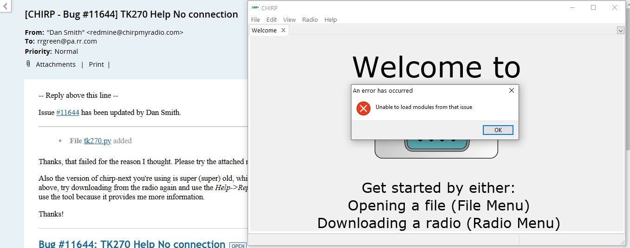Close the Welcome tab
This screenshot has width=630, height=248.
[283, 30]
